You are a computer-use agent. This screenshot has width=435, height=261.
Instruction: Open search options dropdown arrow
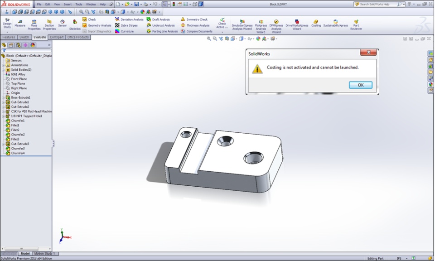coord(404,4)
